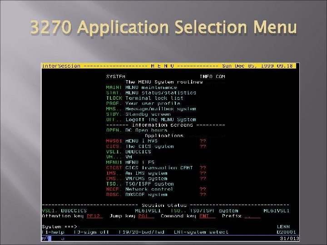Select MAINT MENU maintenance entry
This screenshot has height=245, width=327.
coord(141,88)
